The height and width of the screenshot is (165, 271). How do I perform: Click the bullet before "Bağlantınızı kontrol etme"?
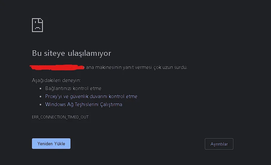(x=41, y=89)
